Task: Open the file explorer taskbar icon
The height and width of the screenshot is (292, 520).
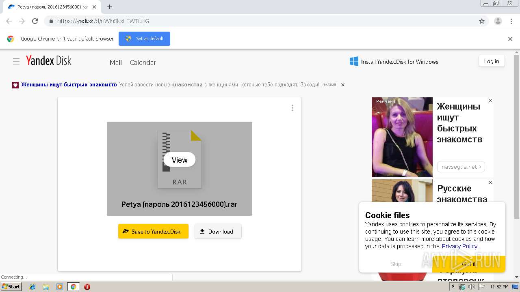Action: 46,287
